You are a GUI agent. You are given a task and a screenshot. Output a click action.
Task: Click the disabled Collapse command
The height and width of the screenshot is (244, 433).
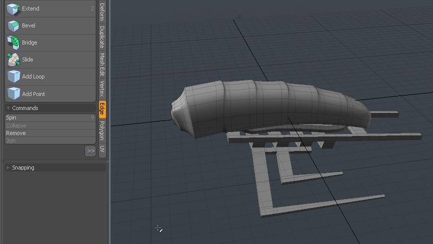50,125
